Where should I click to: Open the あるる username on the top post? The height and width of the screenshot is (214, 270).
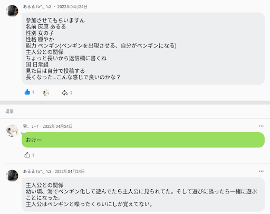37,7
